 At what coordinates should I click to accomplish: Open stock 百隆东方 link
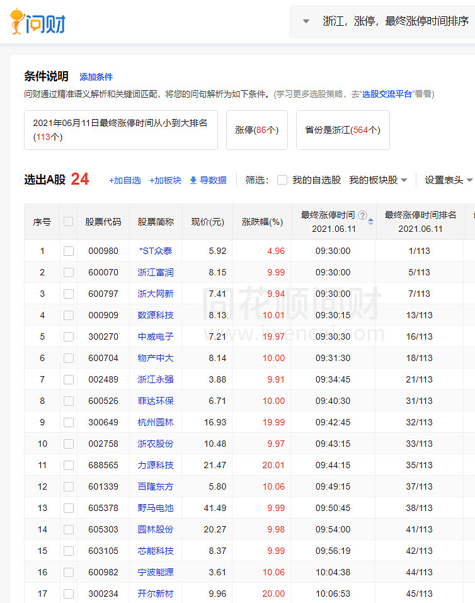(156, 486)
